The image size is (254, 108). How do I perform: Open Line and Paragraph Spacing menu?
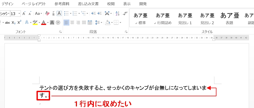(99, 22)
